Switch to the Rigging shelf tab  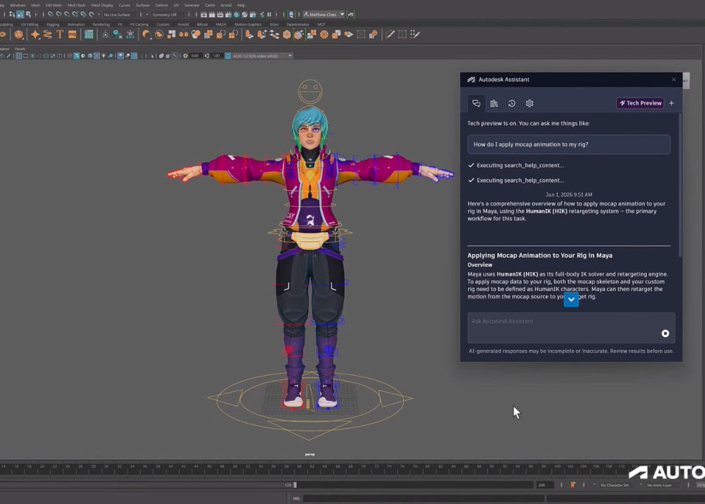point(53,24)
